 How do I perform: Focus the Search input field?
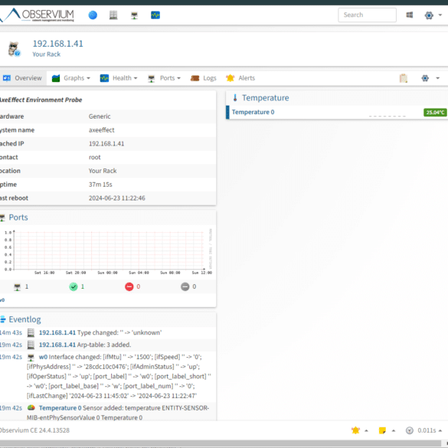367,15
